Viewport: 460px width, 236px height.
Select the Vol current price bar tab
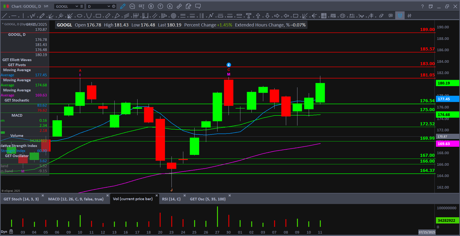click(x=133, y=199)
